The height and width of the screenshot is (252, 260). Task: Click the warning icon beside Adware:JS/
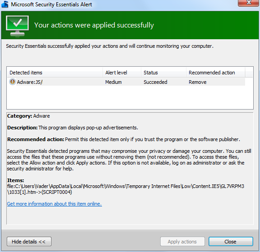[13, 82]
